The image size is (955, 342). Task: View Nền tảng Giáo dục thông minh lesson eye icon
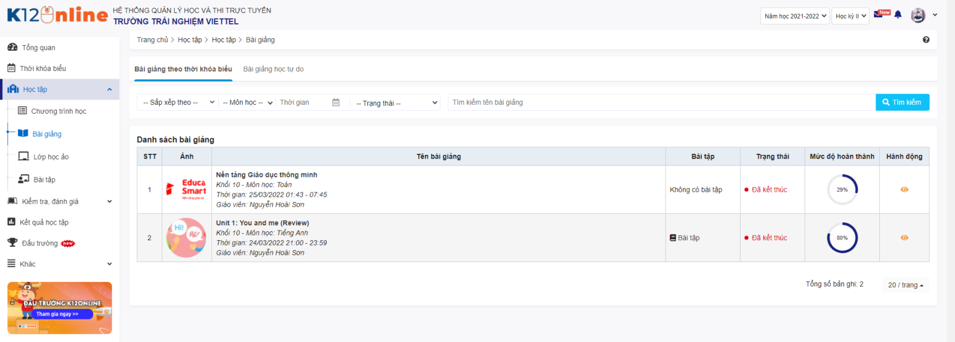[904, 189]
